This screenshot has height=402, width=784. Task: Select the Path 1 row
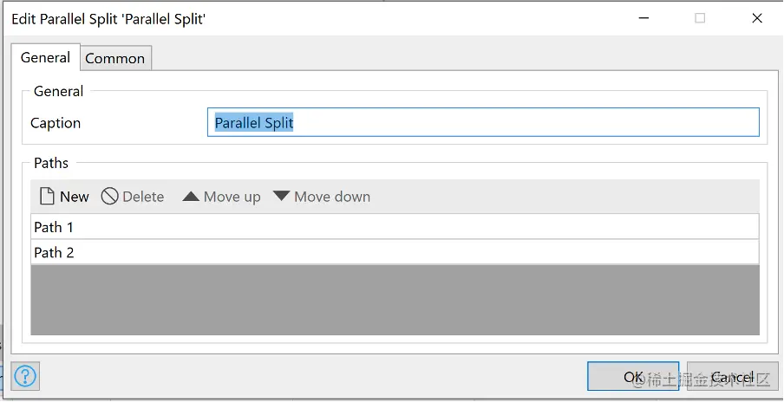coord(395,227)
